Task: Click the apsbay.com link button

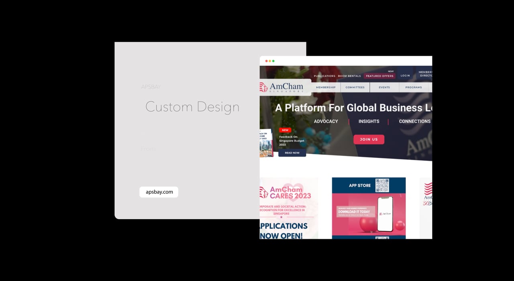Action: [x=159, y=192]
